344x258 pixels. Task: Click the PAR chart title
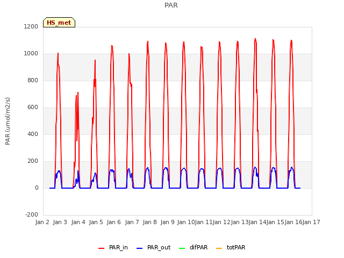coord(171,5)
